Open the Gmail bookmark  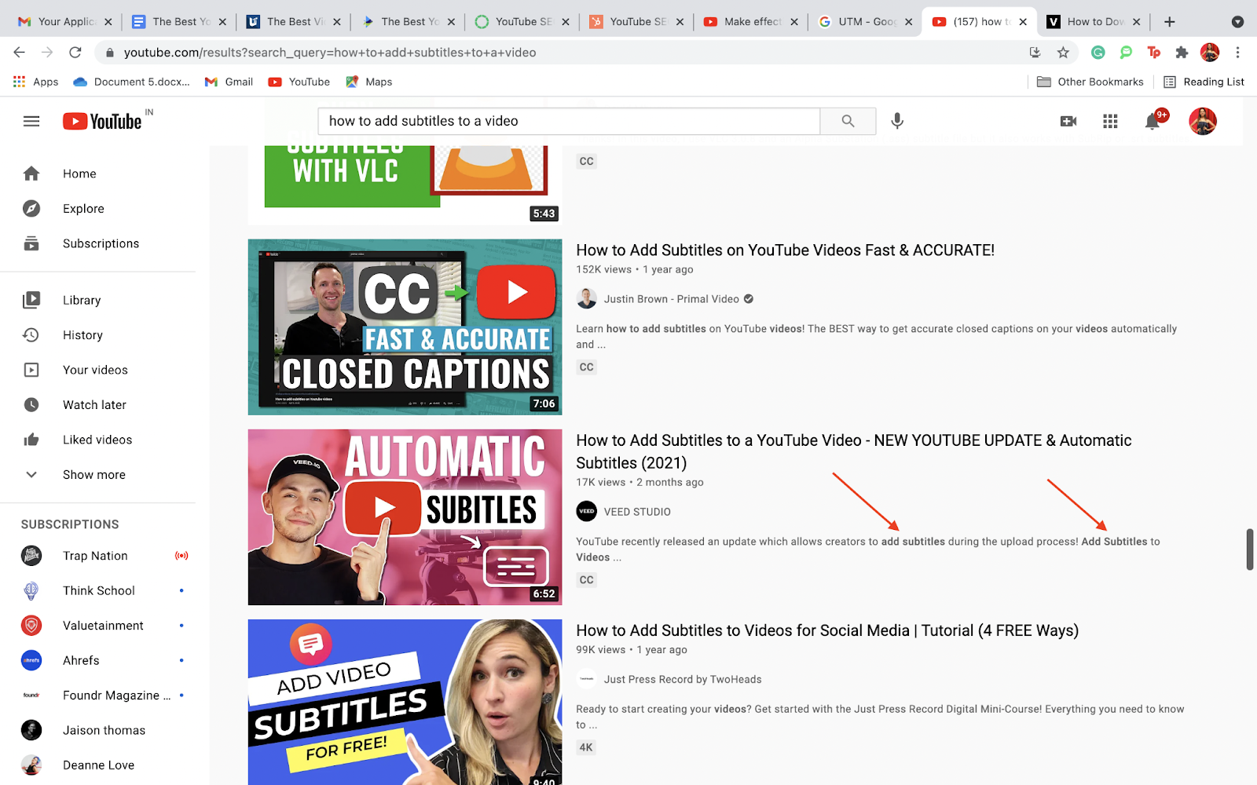pyautogui.click(x=229, y=82)
